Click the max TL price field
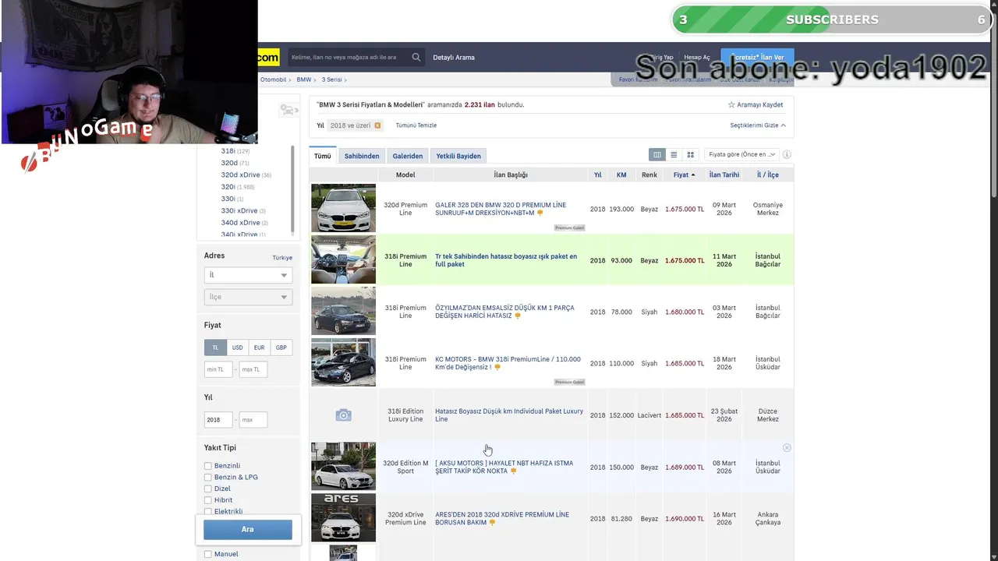 (x=253, y=369)
